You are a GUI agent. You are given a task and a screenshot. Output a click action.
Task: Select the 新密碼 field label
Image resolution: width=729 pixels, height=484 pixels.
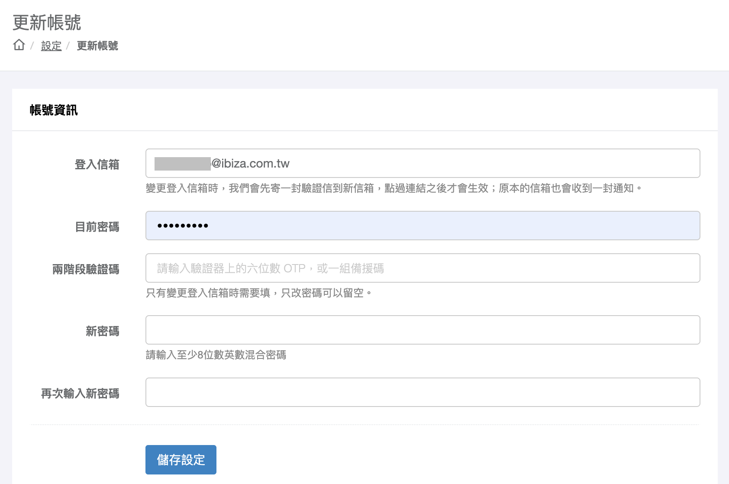(x=103, y=331)
